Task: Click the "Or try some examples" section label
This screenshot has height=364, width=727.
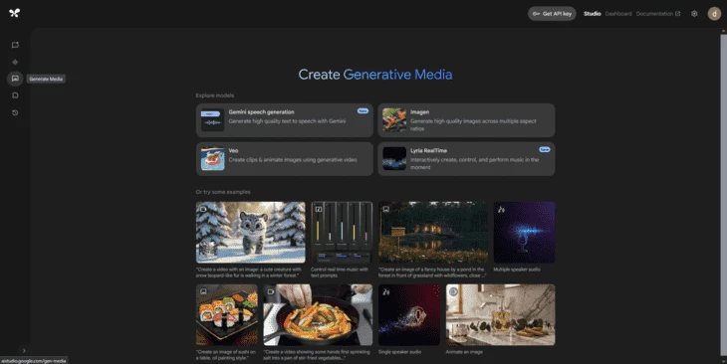Action: (x=223, y=192)
